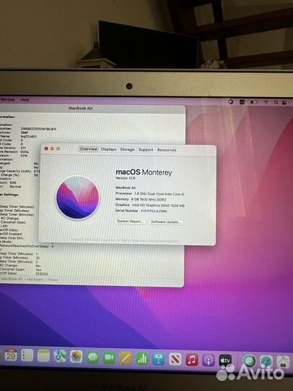
Task: Open Maps from the Dock
Action: point(60,356)
